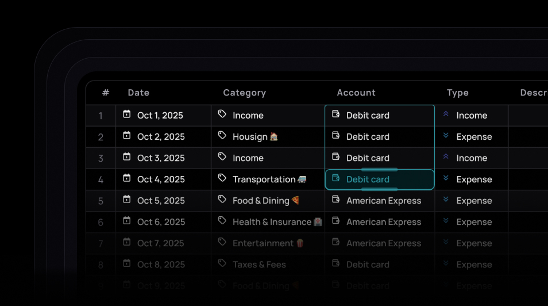Click the up-chevrons Income icon in row 1
Viewport: 548px width, 306px height.
(446, 114)
